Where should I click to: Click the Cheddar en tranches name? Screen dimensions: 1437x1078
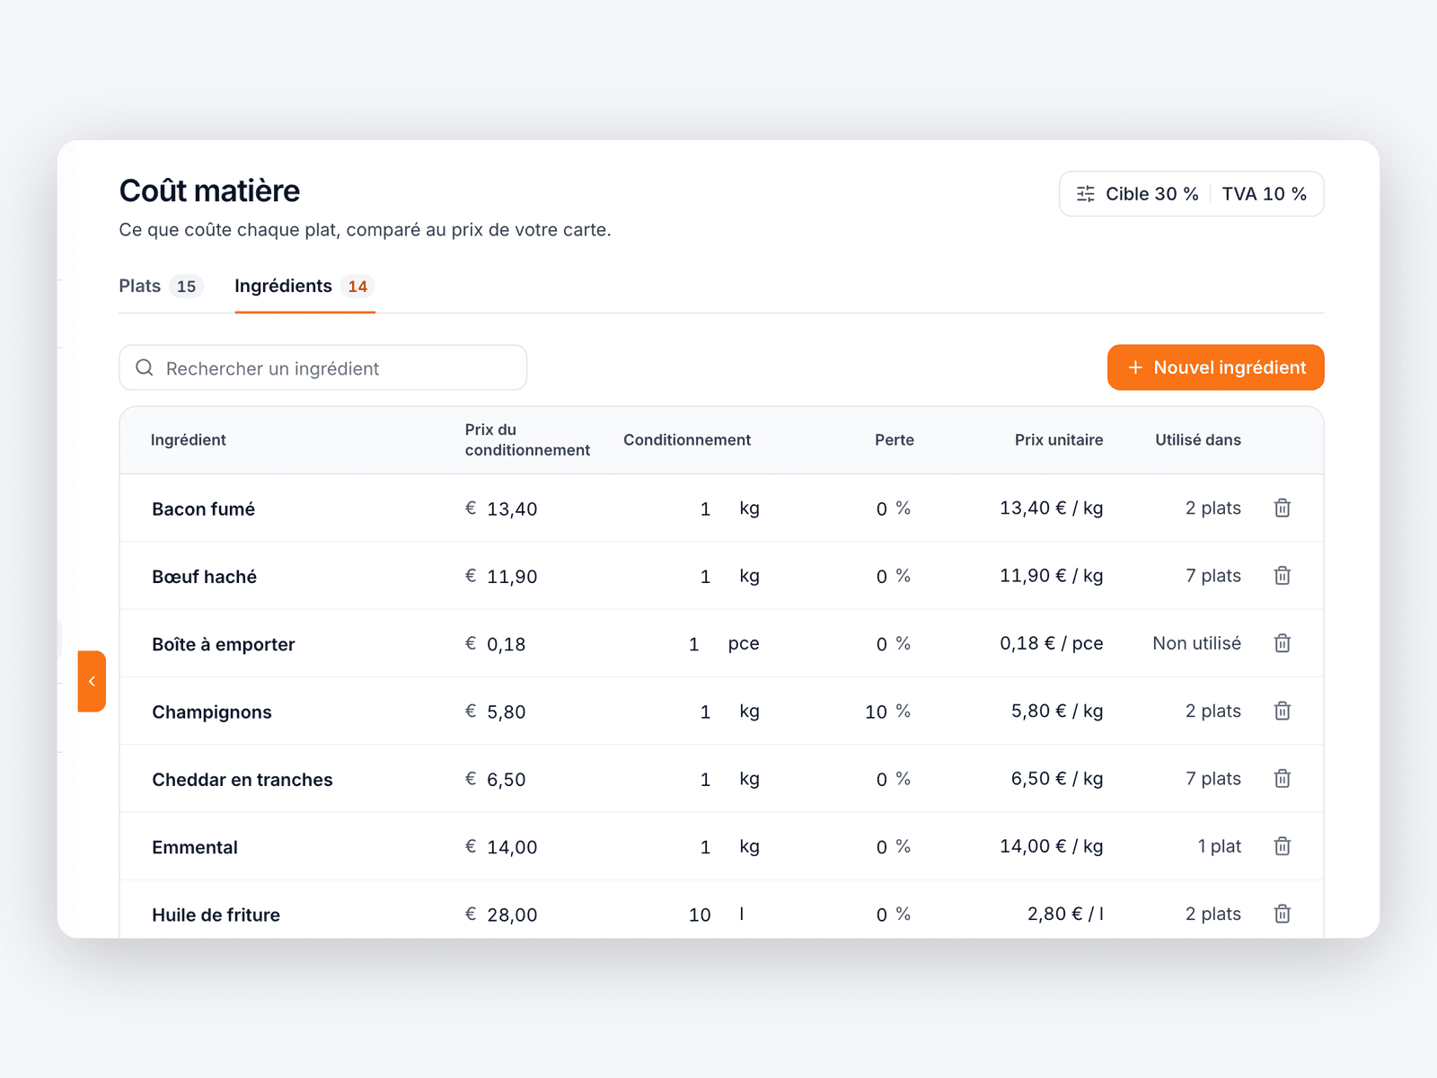pos(242,780)
